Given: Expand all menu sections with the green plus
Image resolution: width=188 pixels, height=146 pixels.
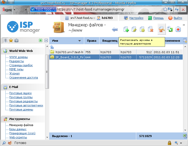Looking at the screenshot, I should 40,40.
